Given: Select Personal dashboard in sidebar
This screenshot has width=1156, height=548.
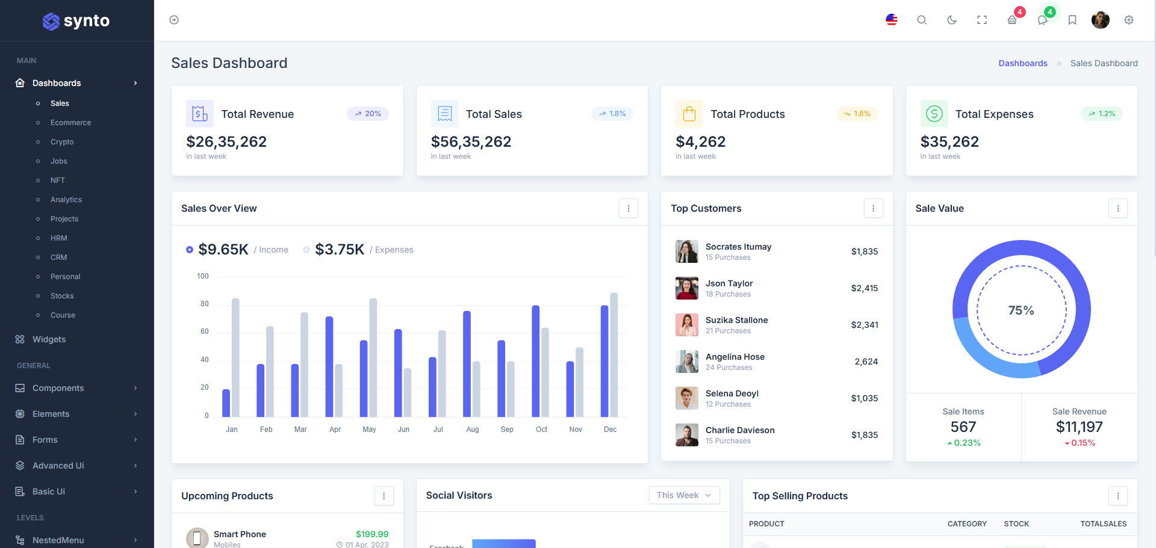Looking at the screenshot, I should click(65, 277).
